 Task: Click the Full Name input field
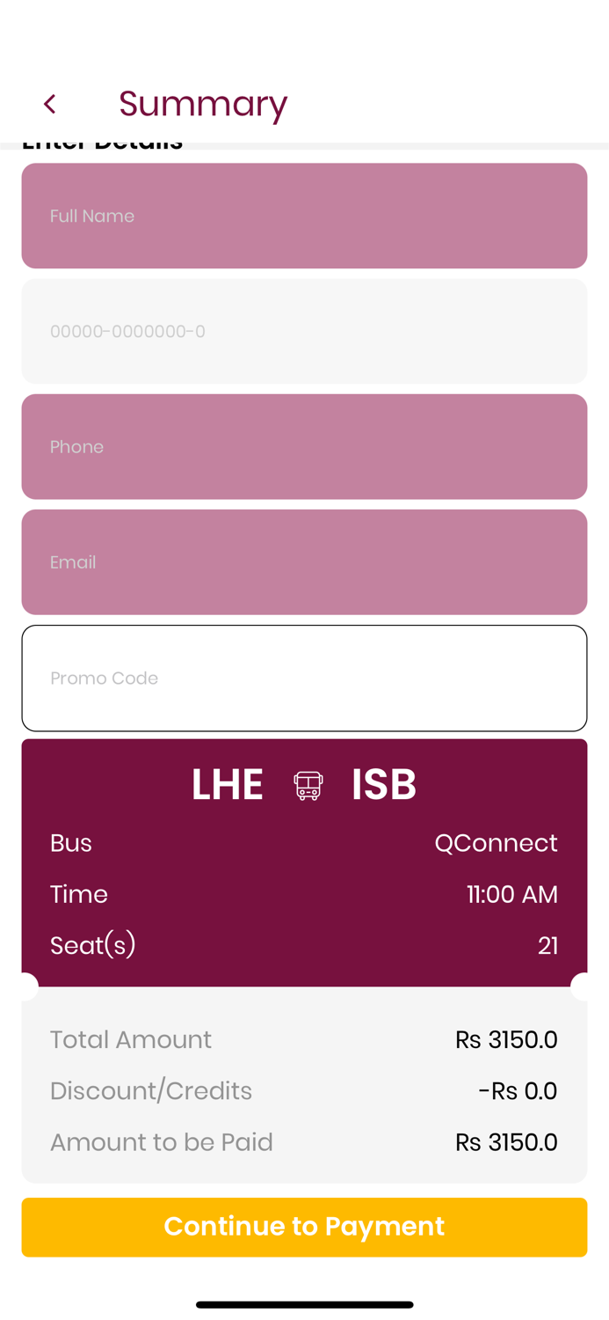[x=304, y=216]
